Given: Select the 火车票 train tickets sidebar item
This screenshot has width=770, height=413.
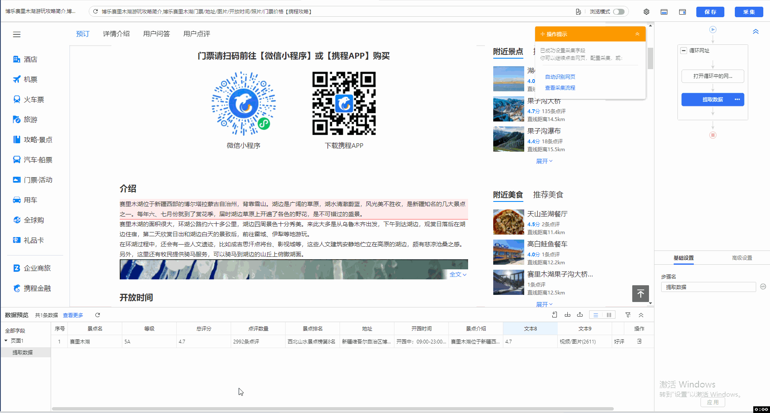Looking at the screenshot, I should point(28,100).
